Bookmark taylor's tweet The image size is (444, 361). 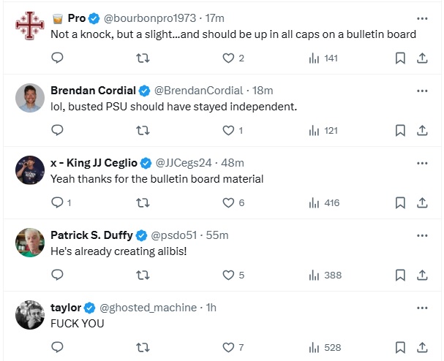[x=400, y=347]
